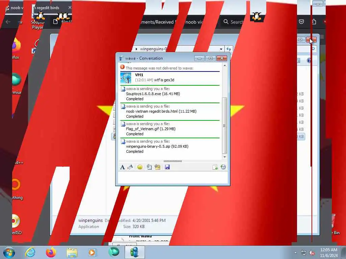Click the Firefox desktop shortcut icon
The image size is (346, 259).
[16, 46]
